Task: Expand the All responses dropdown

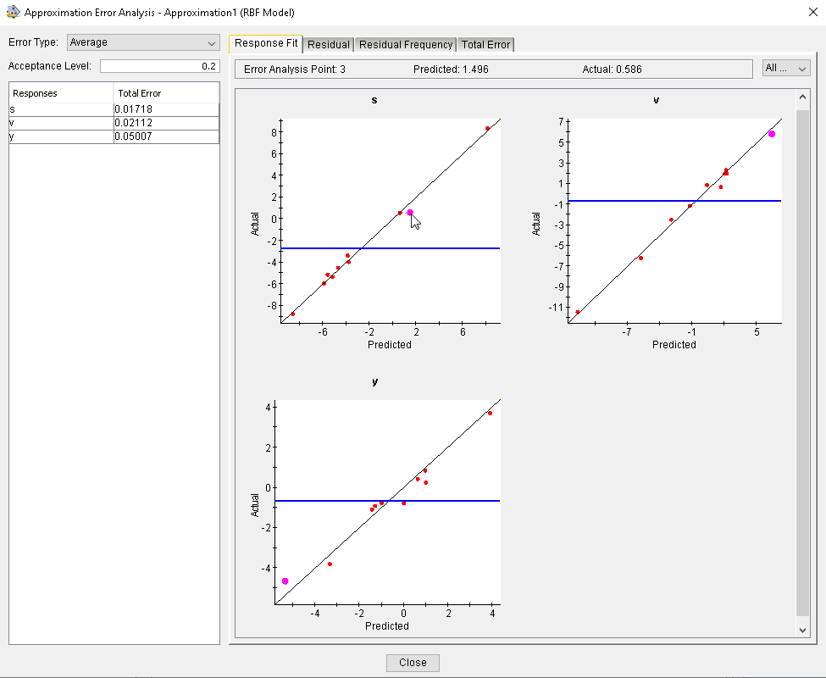Action: click(x=786, y=69)
